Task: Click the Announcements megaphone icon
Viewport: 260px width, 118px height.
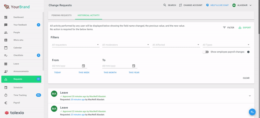Action: click(x=6, y=71)
